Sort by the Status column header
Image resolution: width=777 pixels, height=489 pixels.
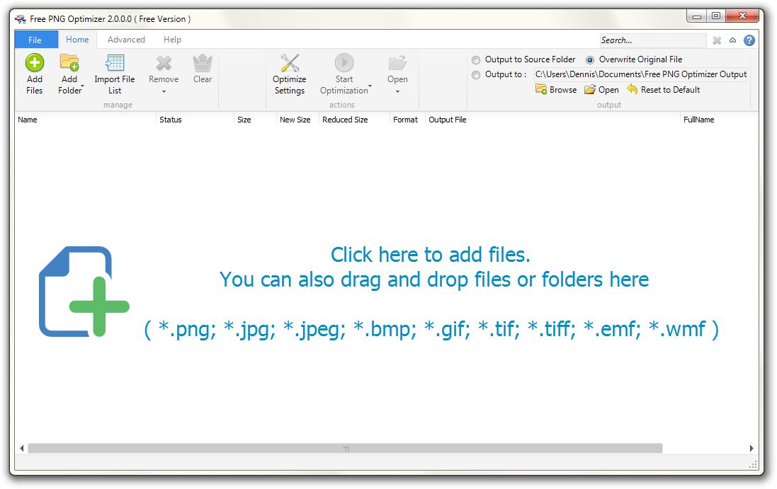coord(195,120)
